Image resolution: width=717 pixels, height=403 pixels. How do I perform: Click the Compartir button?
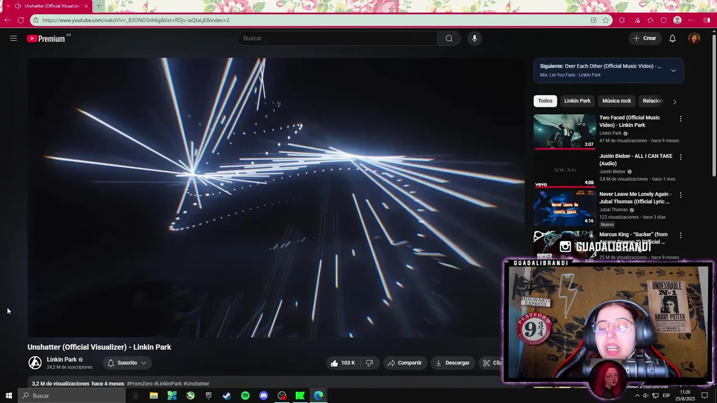click(404, 363)
